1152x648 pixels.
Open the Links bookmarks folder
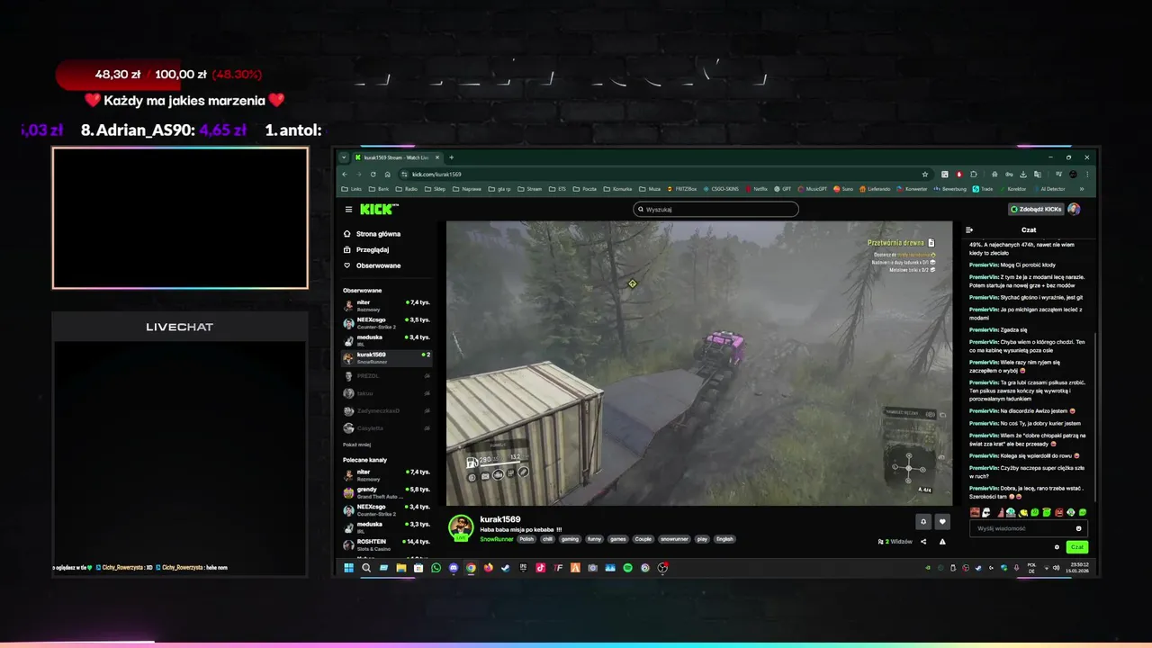pyautogui.click(x=352, y=189)
